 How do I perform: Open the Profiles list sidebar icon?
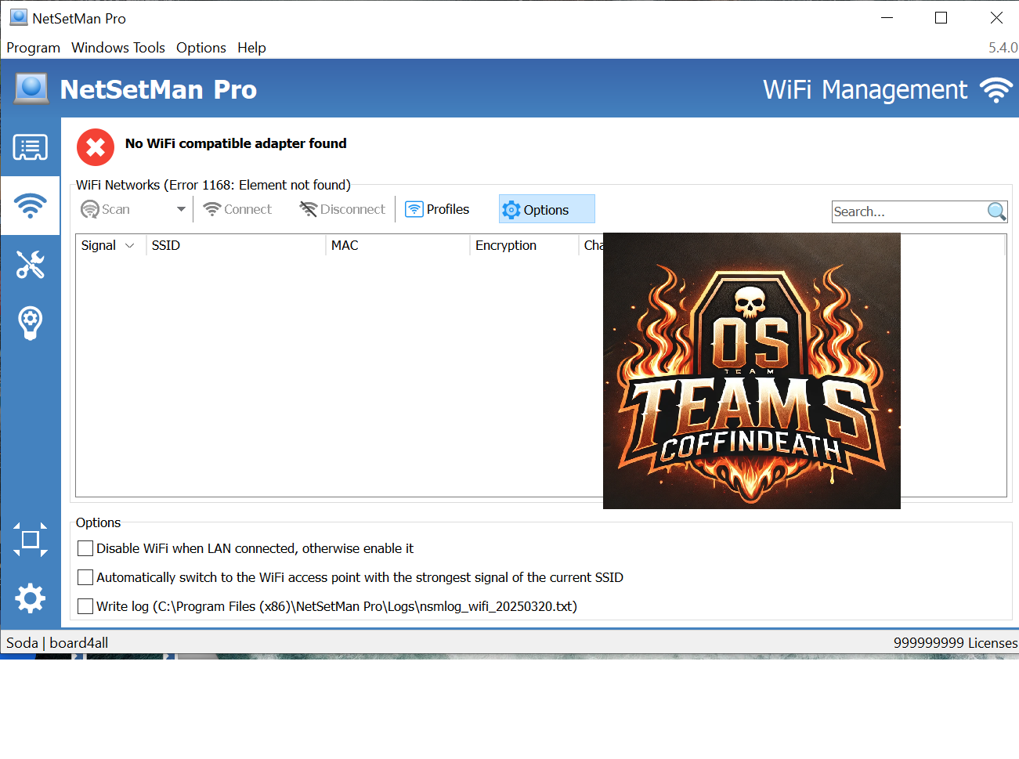coord(30,147)
